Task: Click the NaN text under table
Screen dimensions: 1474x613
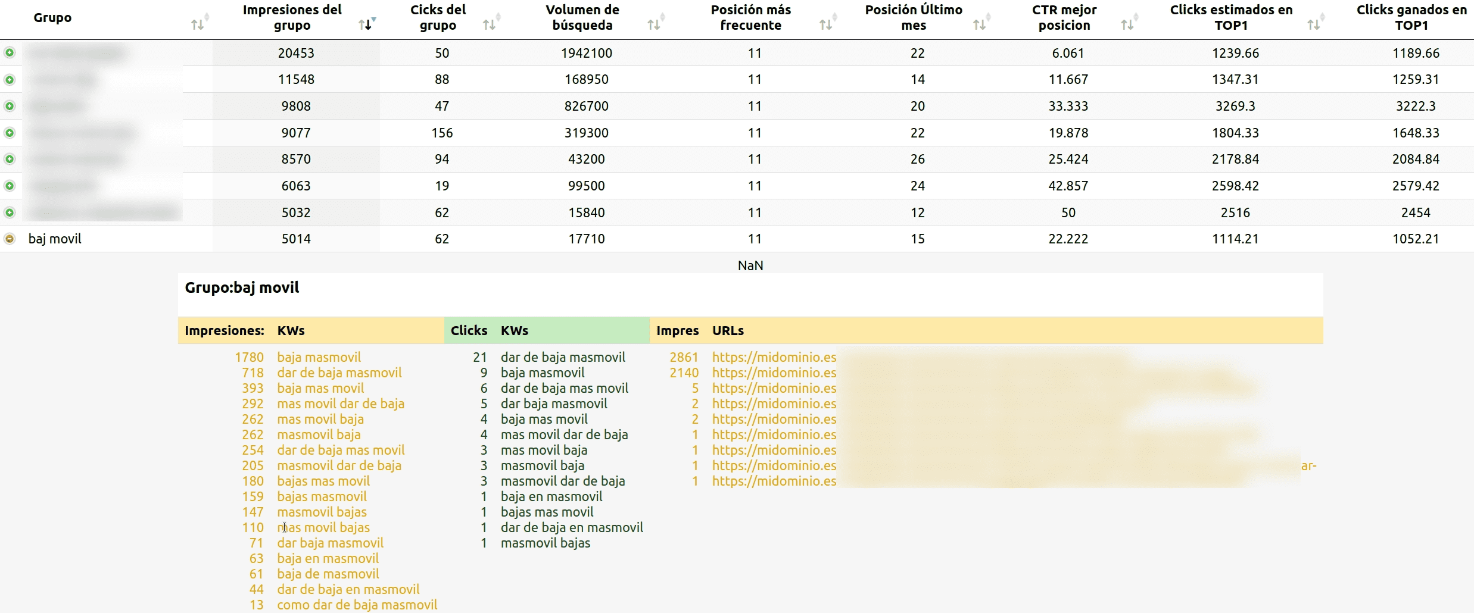Action: [750, 265]
